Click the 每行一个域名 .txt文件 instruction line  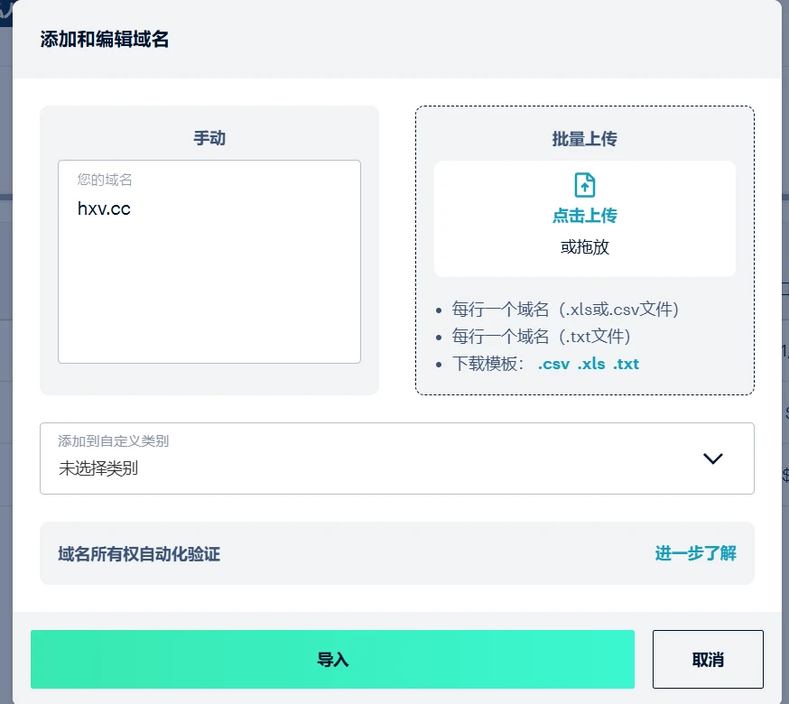point(541,337)
